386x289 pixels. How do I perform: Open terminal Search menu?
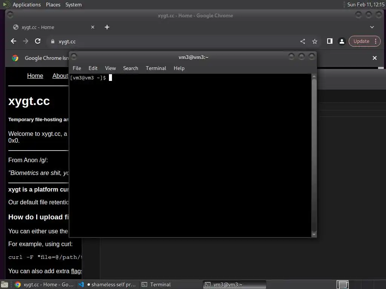[x=130, y=68]
